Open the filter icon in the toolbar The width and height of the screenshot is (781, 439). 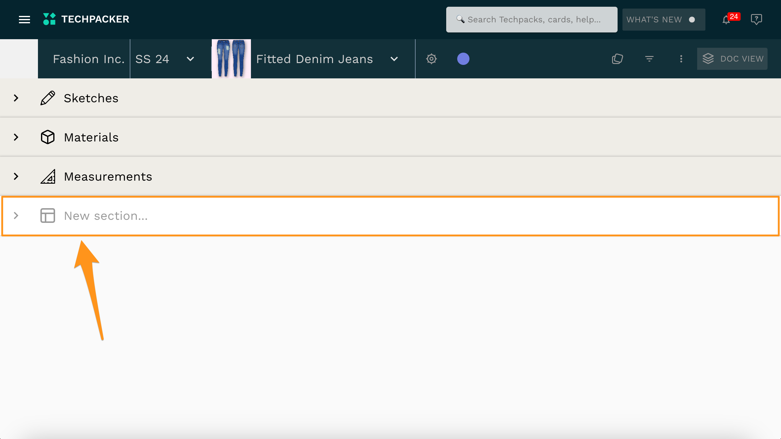tap(649, 59)
